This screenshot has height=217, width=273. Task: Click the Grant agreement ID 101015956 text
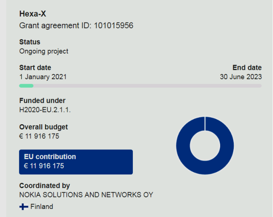[x=76, y=26]
